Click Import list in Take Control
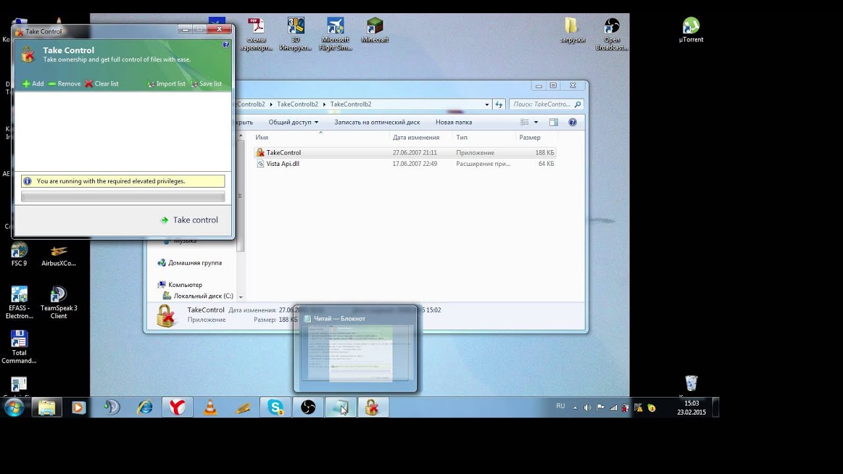Image resolution: width=843 pixels, height=474 pixels. 167,84
